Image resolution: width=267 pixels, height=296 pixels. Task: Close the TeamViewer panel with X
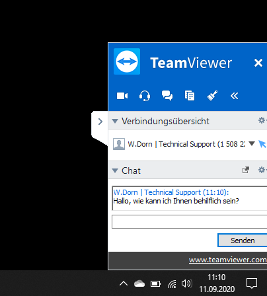point(258,63)
